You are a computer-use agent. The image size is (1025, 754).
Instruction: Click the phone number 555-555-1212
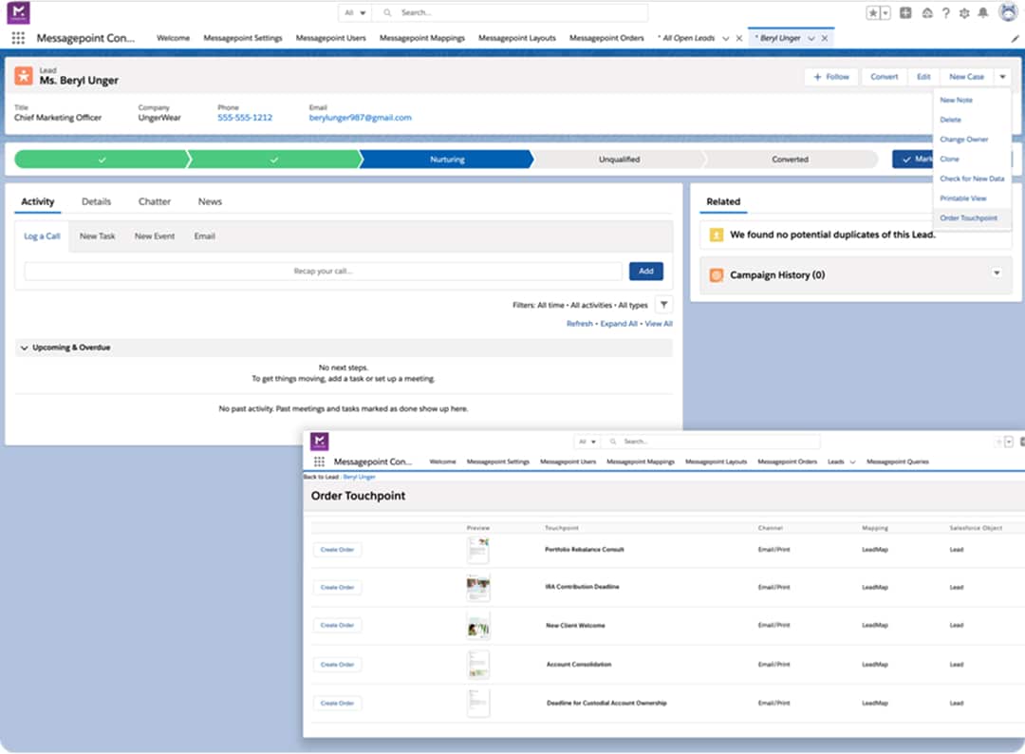[245, 118]
